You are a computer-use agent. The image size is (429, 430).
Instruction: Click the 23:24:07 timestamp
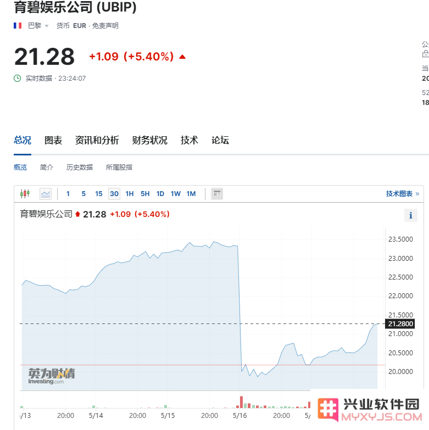(72, 79)
